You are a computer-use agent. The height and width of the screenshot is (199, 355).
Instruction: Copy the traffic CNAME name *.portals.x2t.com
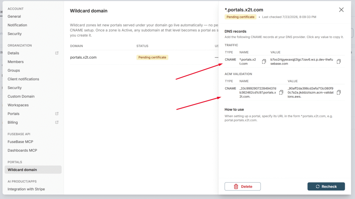point(264,62)
